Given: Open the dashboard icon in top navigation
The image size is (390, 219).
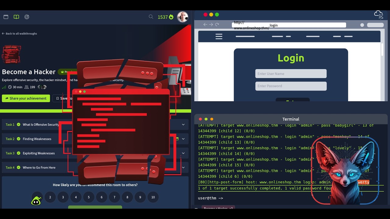Looking at the screenshot, I should 6,17.
